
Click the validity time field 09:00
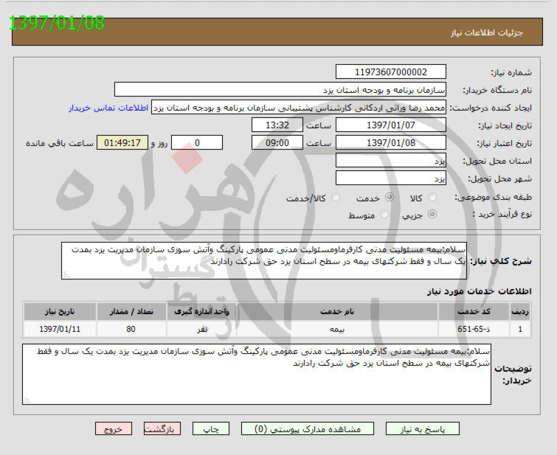click(x=277, y=143)
